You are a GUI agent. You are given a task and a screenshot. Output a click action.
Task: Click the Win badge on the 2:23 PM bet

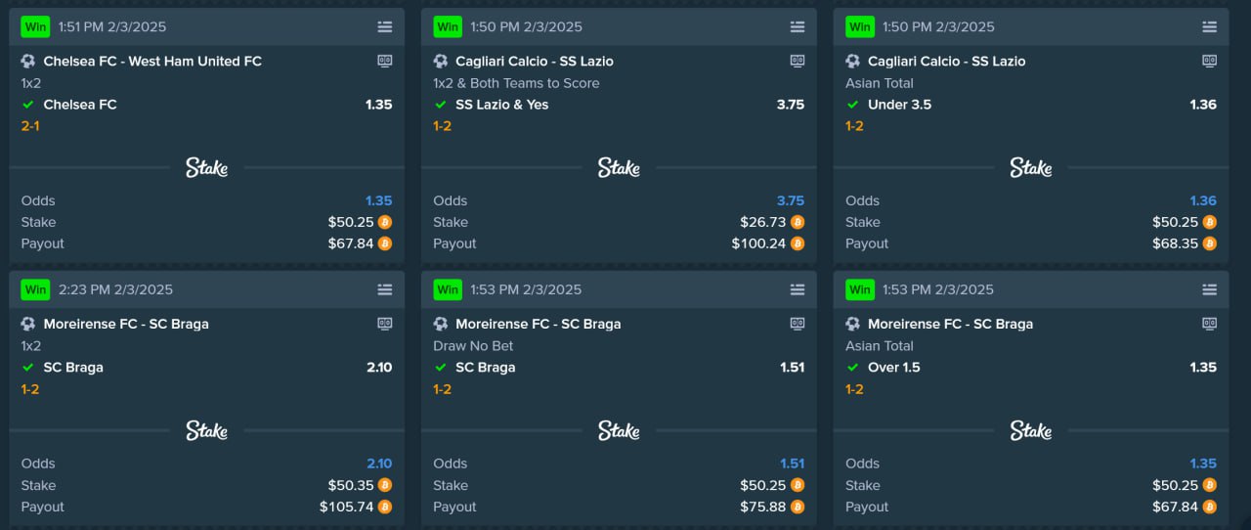35,289
